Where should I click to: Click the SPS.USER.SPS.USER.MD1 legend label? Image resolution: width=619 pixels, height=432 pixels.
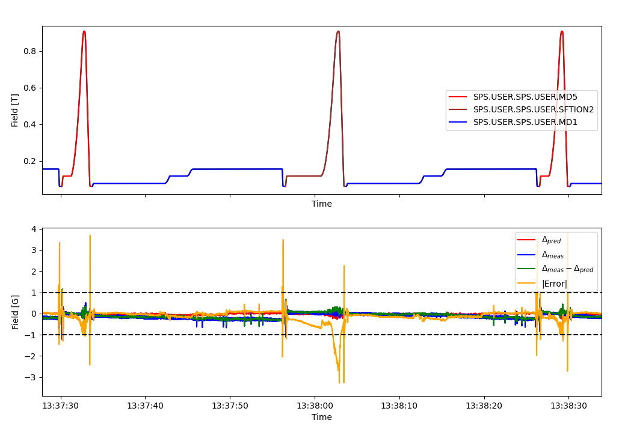pyautogui.click(x=525, y=123)
